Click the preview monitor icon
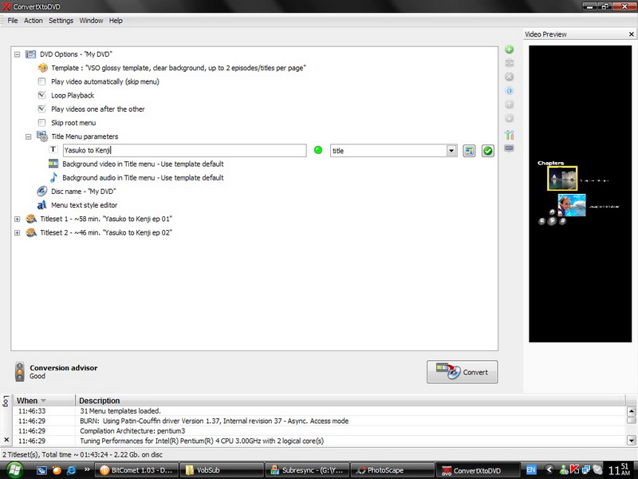This screenshot has height=479, width=638. pos(509,148)
